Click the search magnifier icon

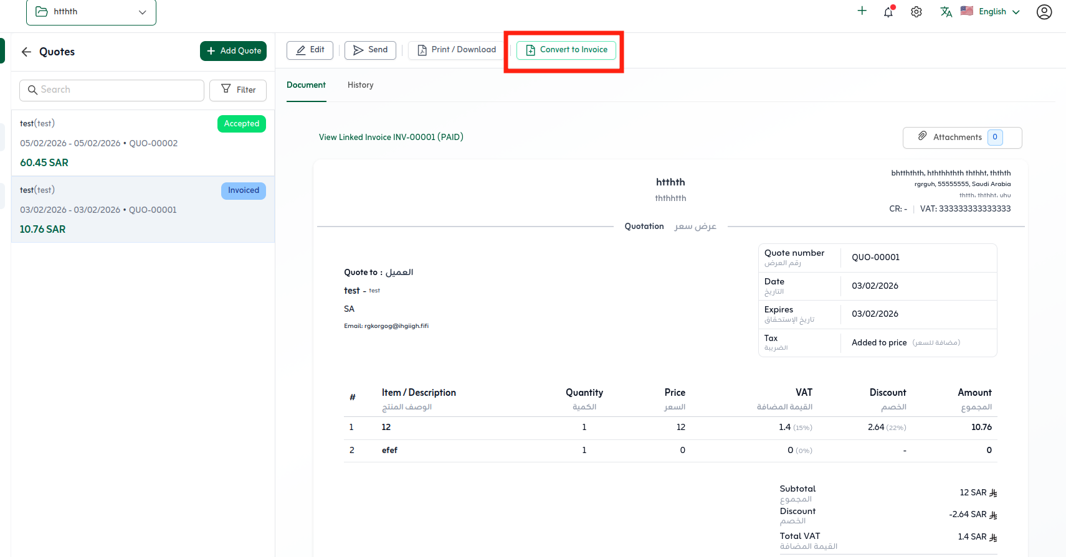coord(33,90)
